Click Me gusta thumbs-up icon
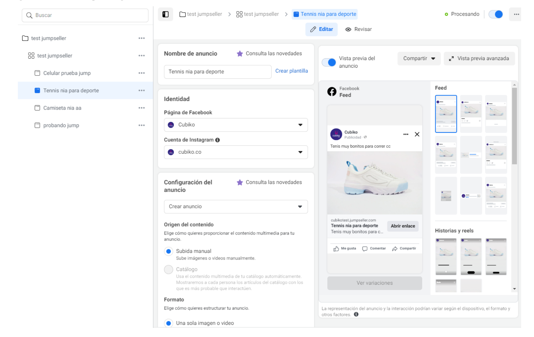The width and height of the screenshot is (534, 337). pyautogui.click(x=336, y=249)
